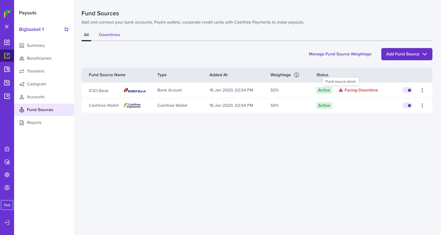Click the Transfers arrows icon
The height and width of the screenshot is (235, 441).
(22, 71)
